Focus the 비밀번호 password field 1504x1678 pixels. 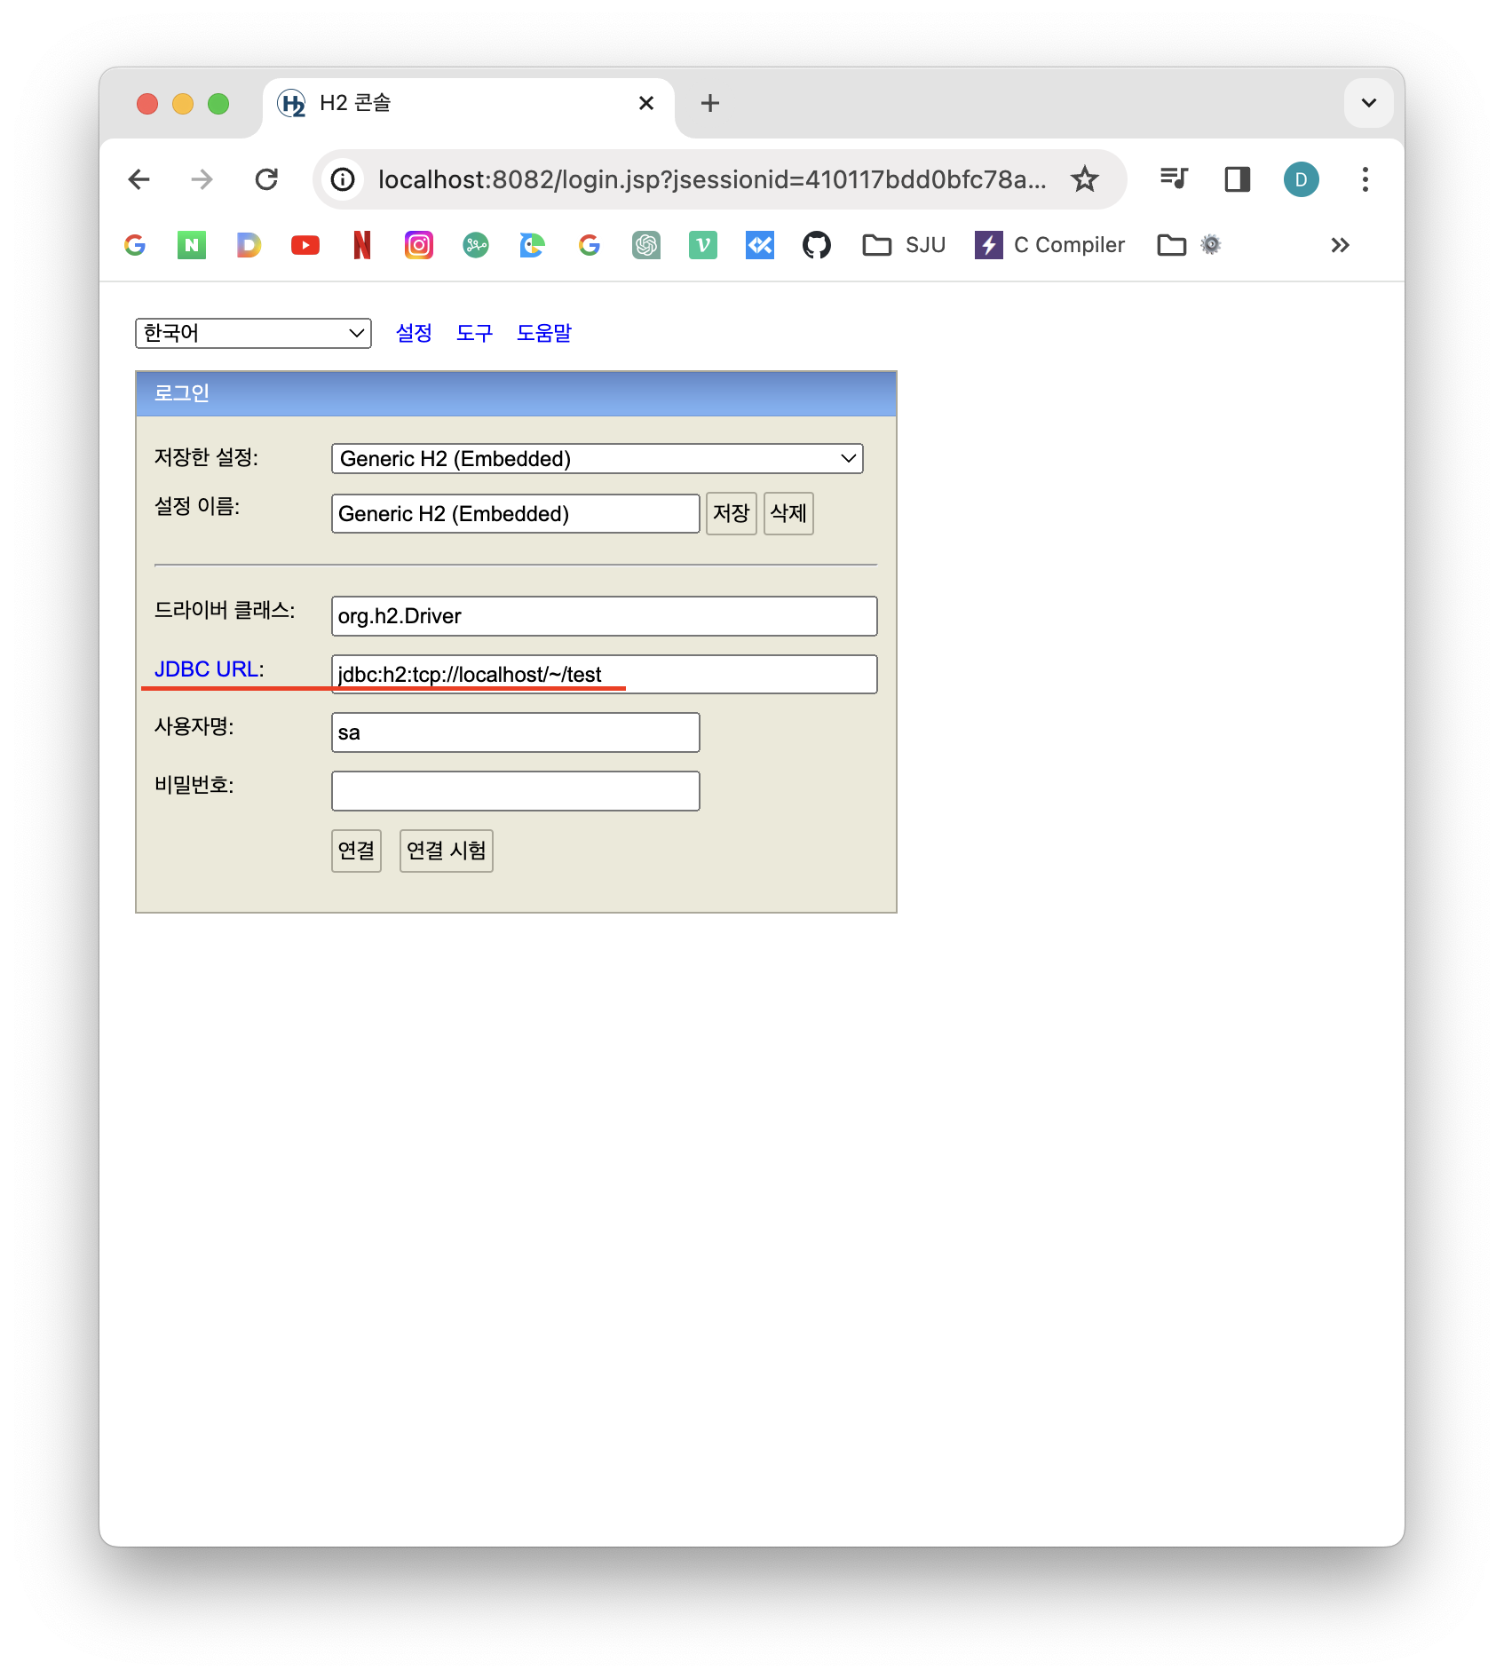pyautogui.click(x=516, y=791)
